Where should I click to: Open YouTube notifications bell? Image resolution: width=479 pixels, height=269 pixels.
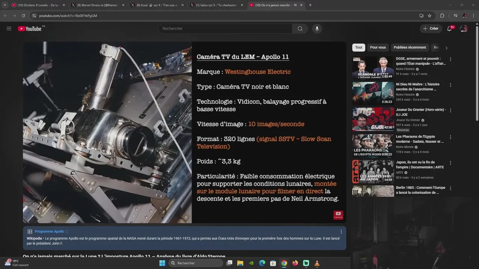[450, 28]
